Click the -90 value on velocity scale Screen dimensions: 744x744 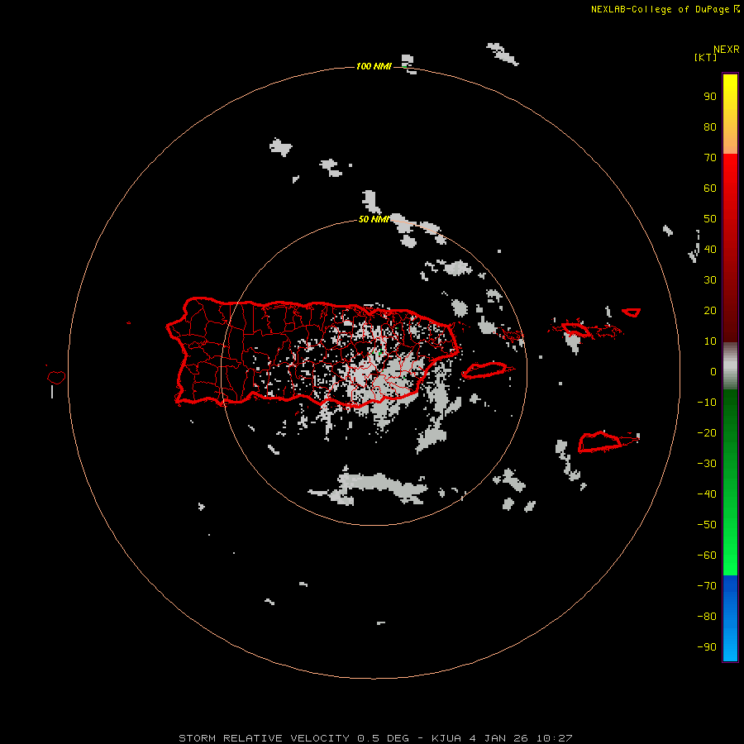point(707,646)
